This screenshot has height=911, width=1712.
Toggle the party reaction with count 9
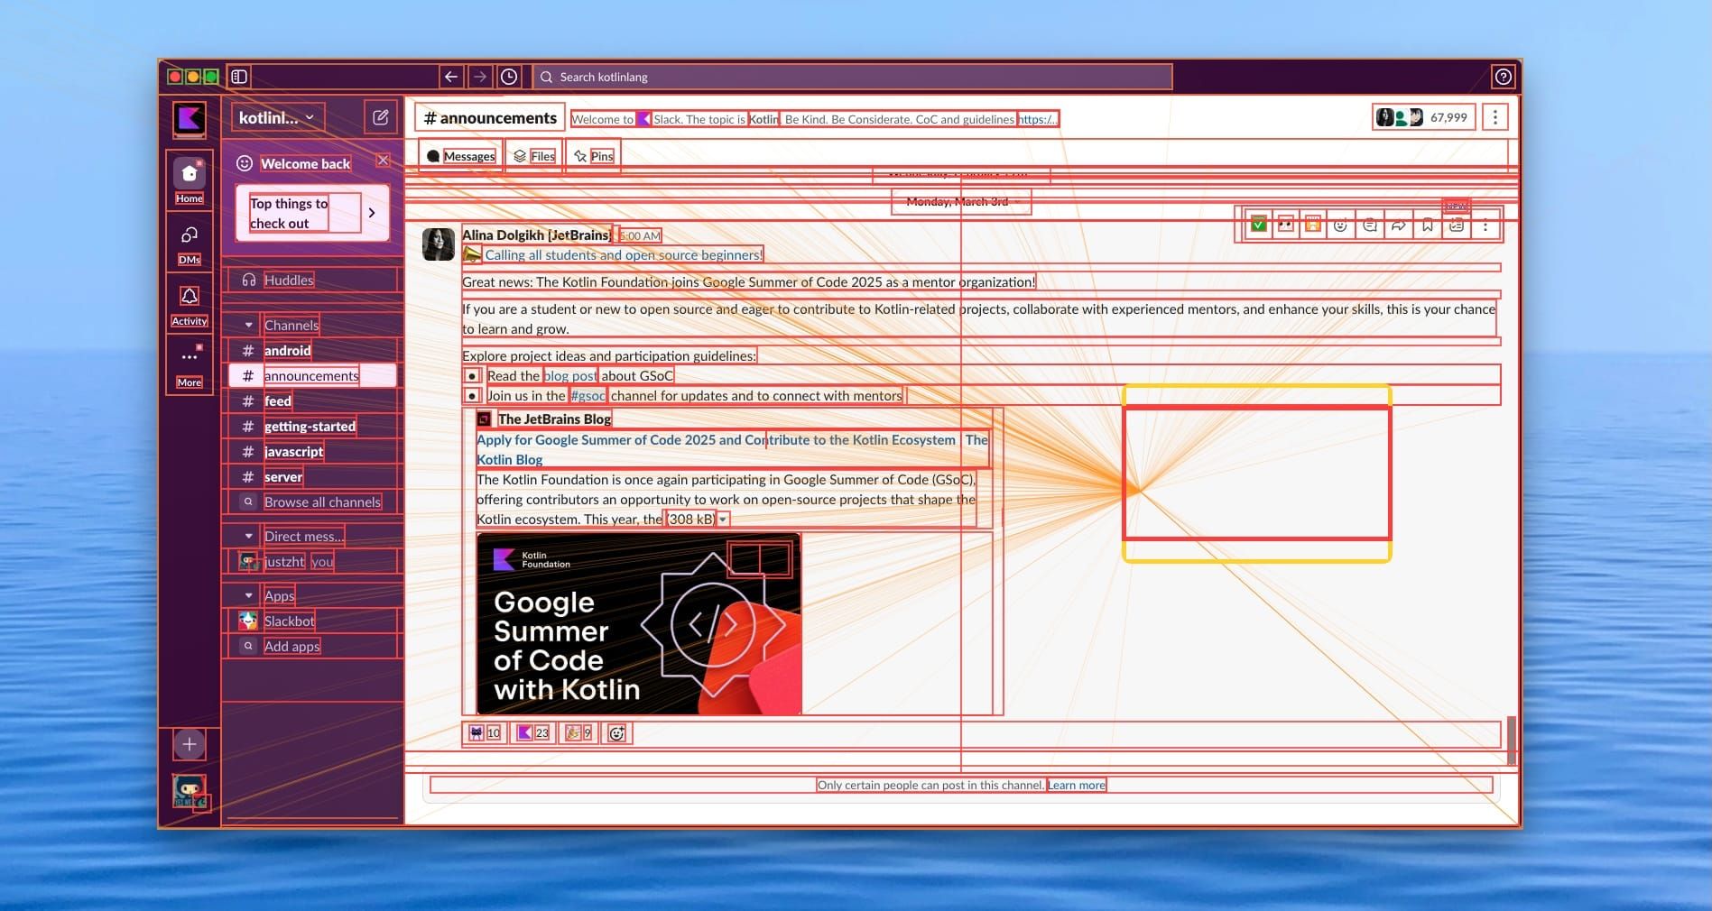(578, 732)
